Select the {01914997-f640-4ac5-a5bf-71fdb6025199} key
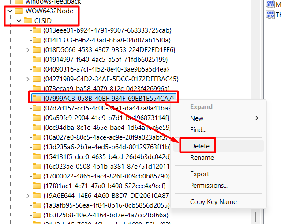 pos(105,60)
